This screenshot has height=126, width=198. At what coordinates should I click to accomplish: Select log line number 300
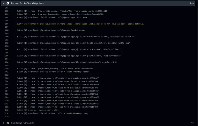click(7, 68)
